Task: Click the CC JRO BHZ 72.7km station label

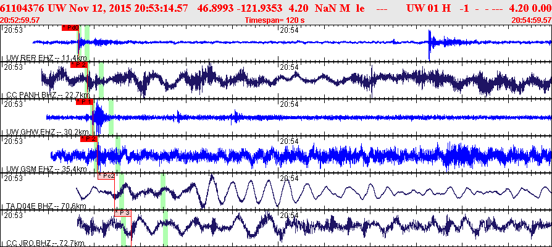Action: (x=46, y=243)
